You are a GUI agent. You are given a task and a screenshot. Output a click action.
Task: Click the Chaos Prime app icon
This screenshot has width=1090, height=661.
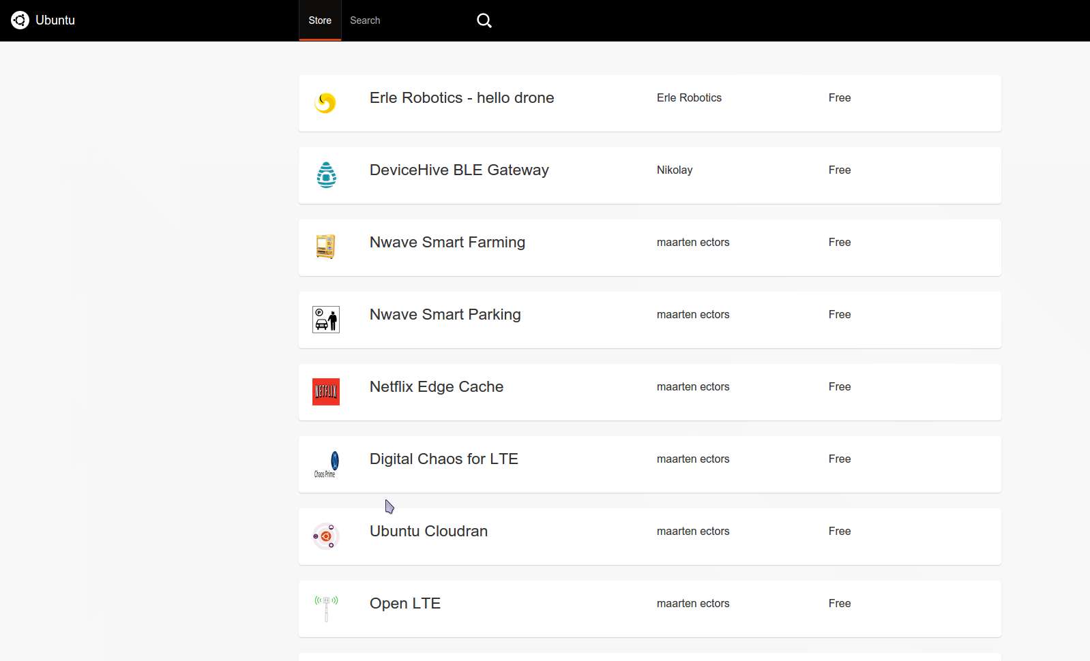coord(326,464)
